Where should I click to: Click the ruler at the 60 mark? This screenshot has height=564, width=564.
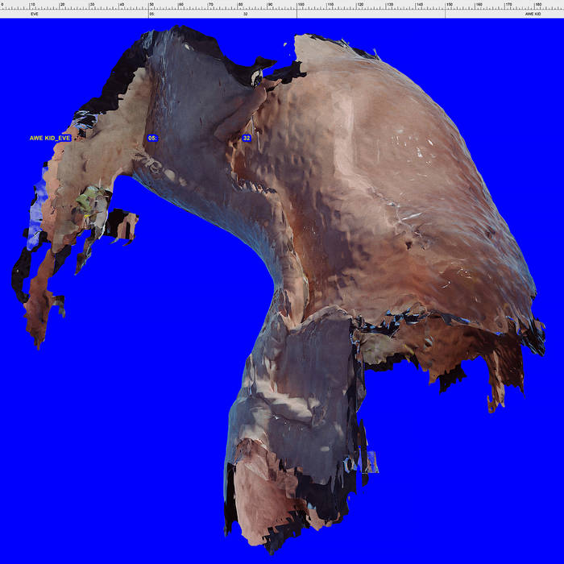point(180,5)
